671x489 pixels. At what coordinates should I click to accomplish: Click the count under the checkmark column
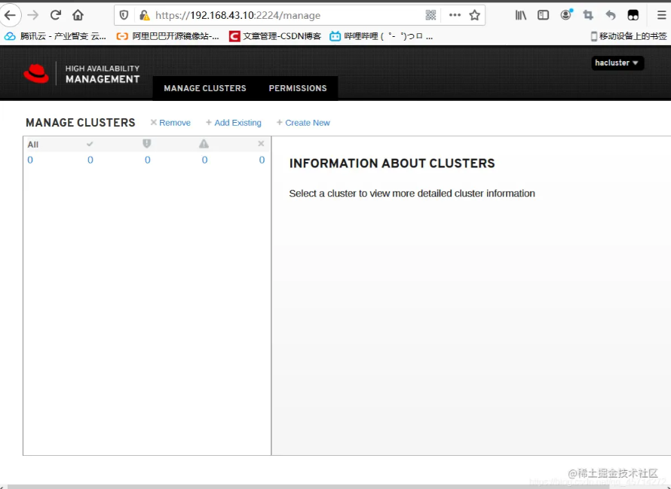click(x=90, y=160)
